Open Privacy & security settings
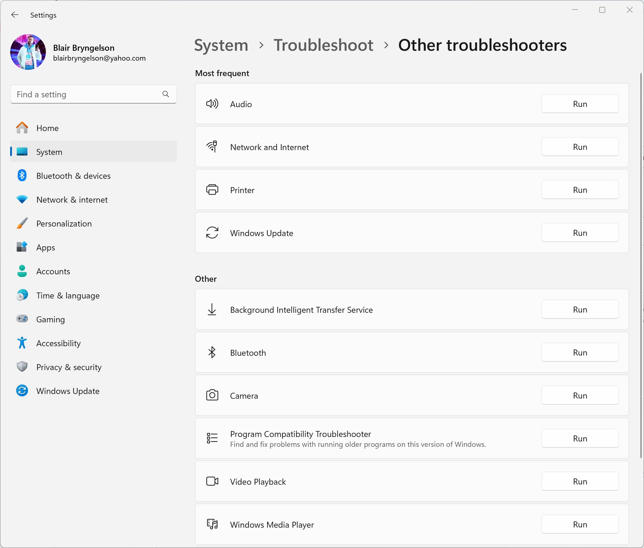The width and height of the screenshot is (644, 548). (69, 367)
